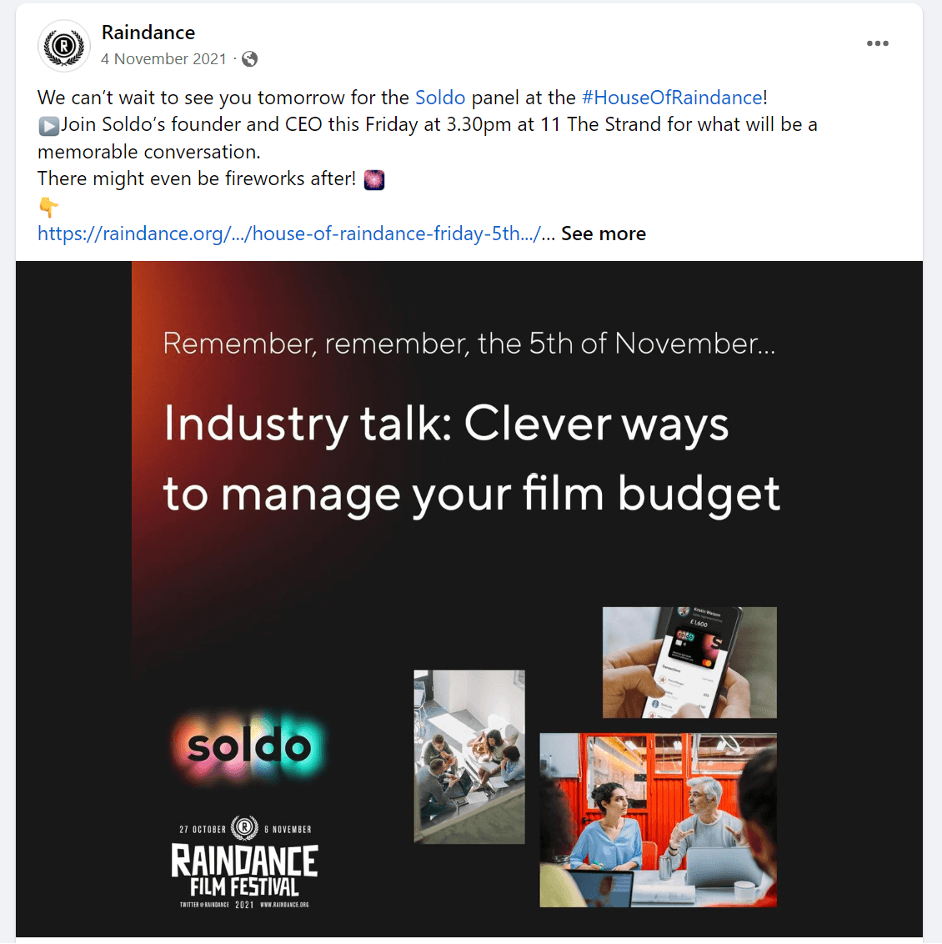The image size is (942, 944).
Task: Expand the post with See more
Action: coord(603,233)
